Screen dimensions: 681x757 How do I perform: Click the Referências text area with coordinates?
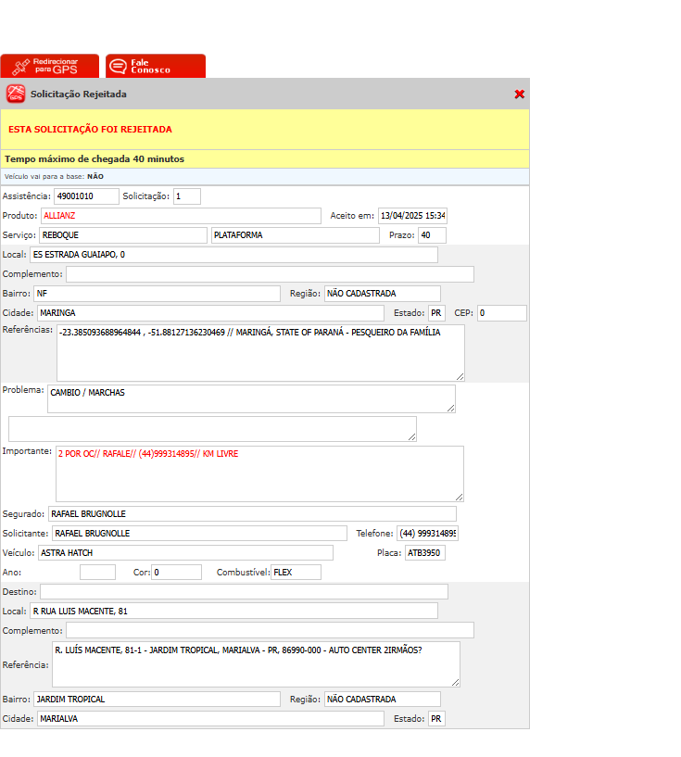click(259, 352)
